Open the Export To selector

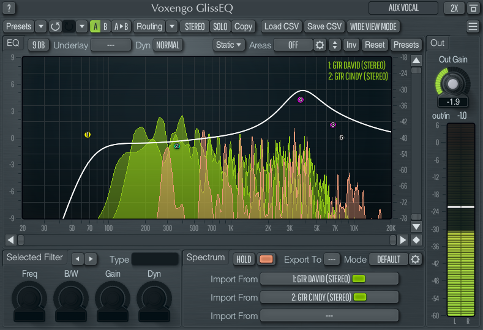[x=331, y=260]
